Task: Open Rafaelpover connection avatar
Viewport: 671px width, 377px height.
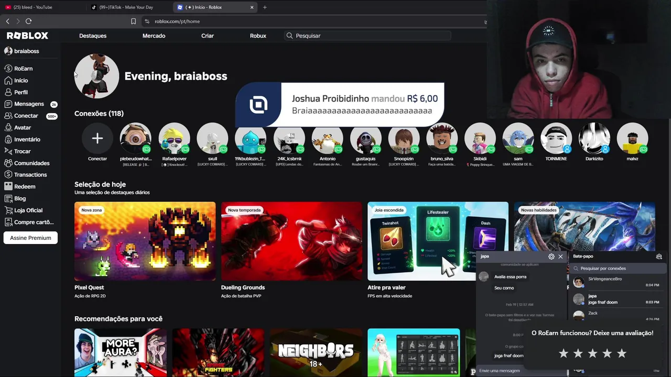Action: tap(174, 139)
